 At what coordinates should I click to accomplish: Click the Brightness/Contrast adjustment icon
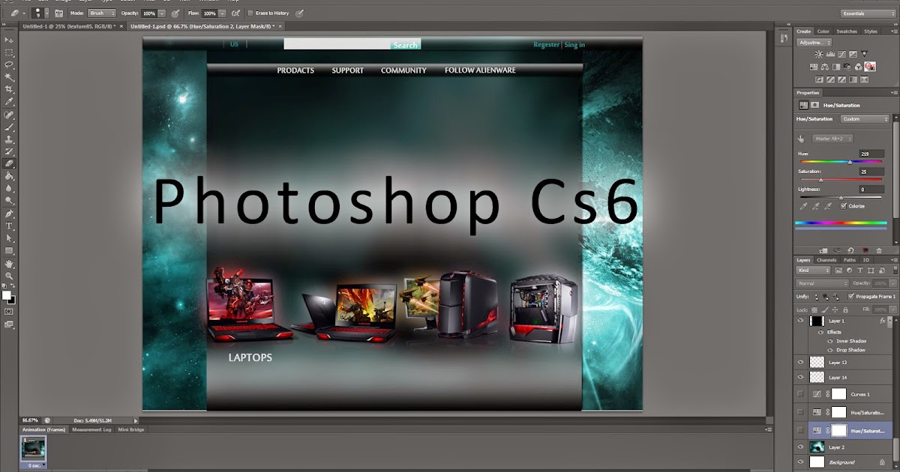click(819, 55)
